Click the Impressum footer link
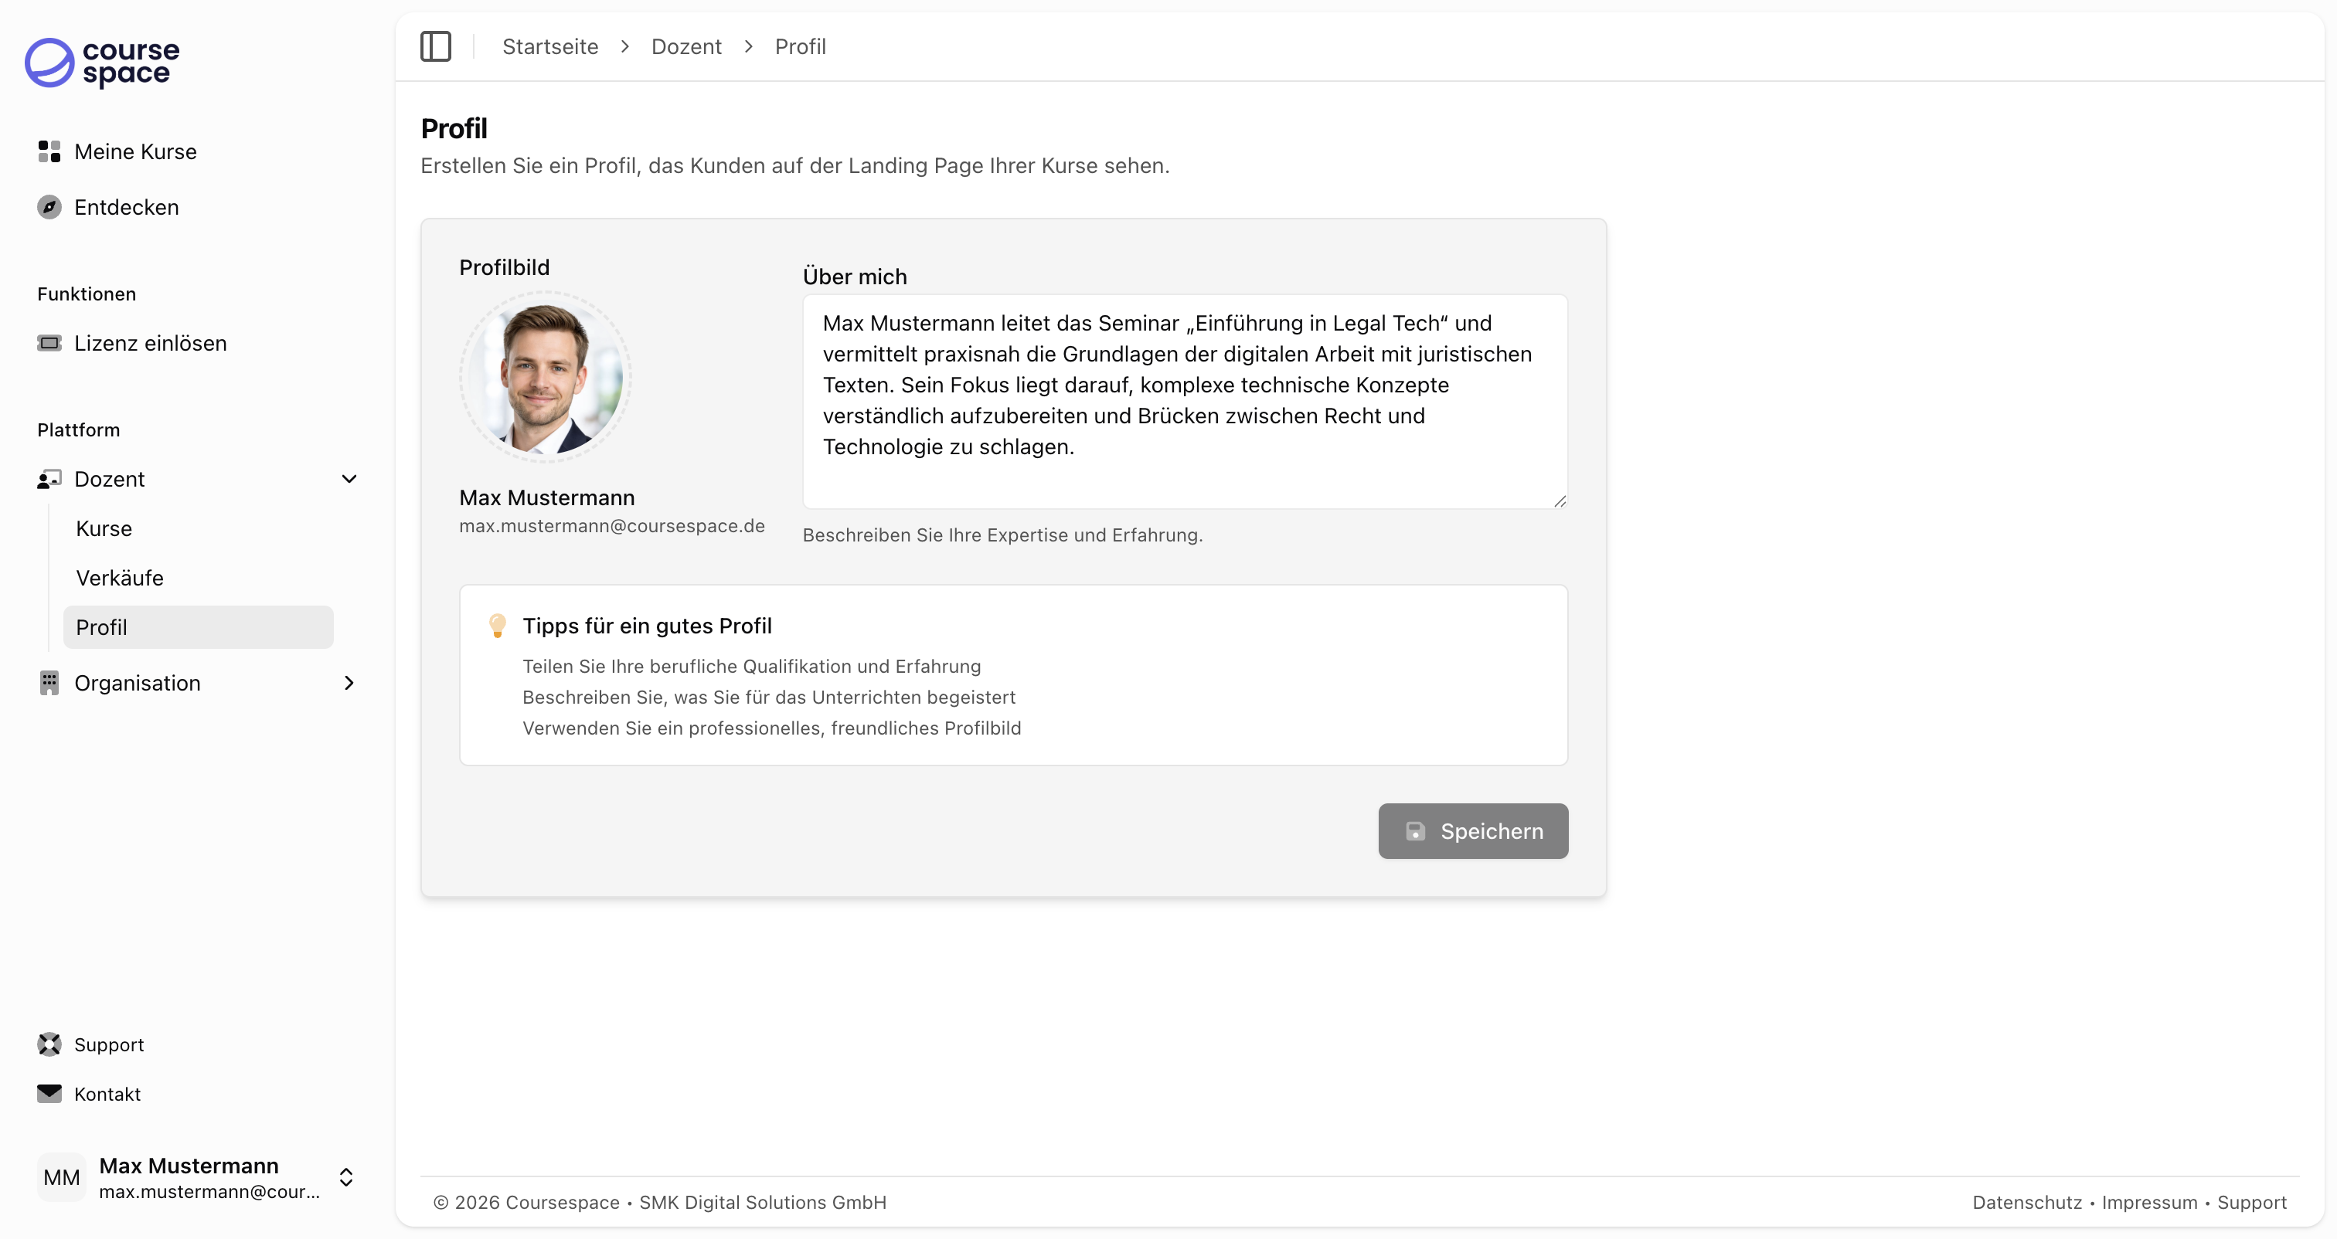Image resolution: width=2337 pixels, height=1239 pixels. tap(2149, 1203)
